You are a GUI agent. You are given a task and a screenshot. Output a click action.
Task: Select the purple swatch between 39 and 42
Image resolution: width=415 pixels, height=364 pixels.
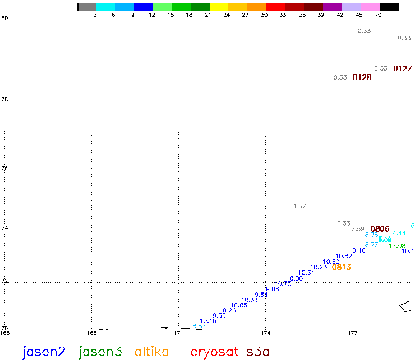(332, 7)
